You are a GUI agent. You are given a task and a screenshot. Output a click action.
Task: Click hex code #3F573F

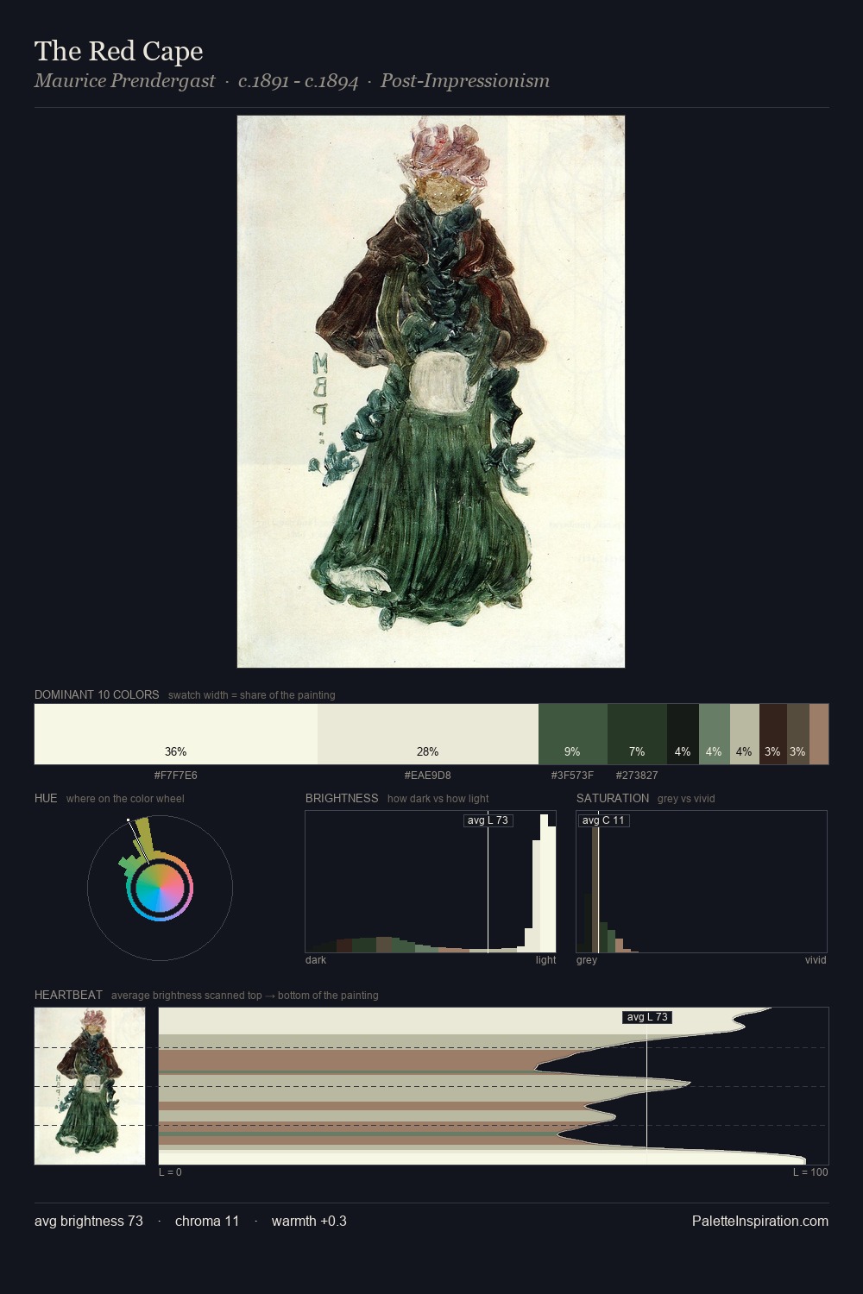tap(573, 776)
